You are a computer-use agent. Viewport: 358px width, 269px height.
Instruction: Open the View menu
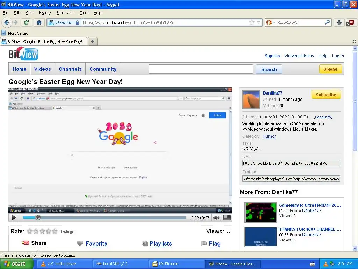point(29,13)
